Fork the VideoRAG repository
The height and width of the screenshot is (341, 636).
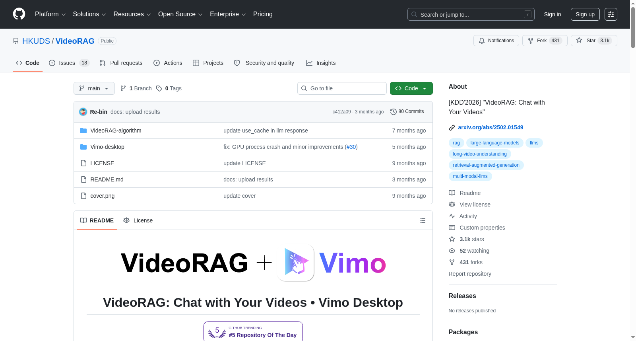point(545,41)
